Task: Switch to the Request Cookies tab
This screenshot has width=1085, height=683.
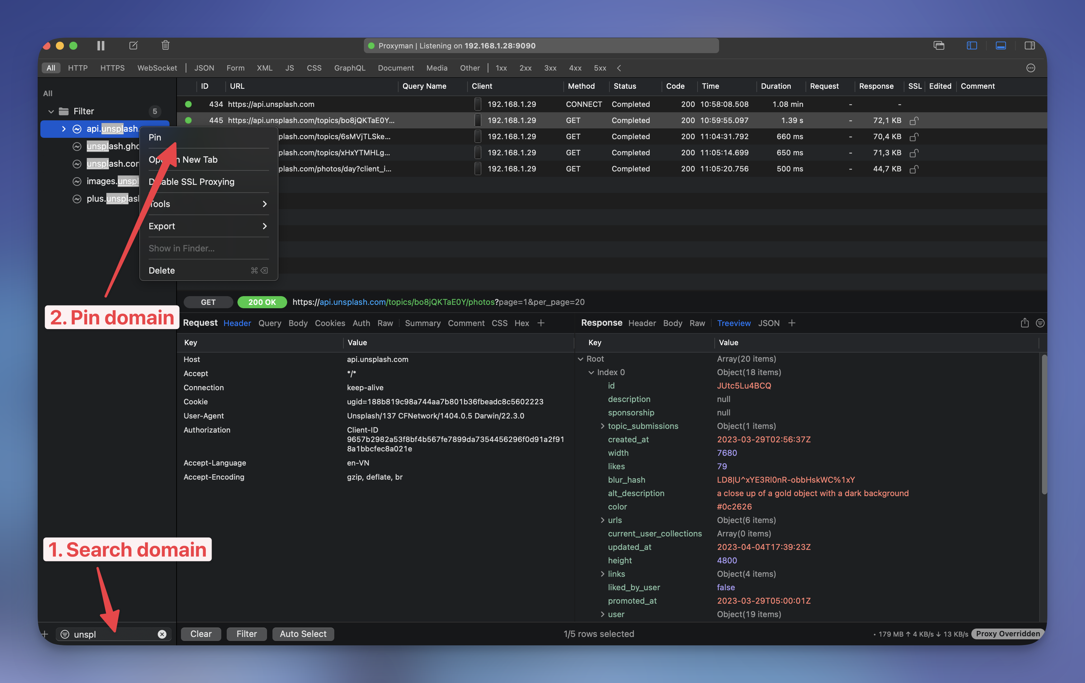Action: point(330,323)
